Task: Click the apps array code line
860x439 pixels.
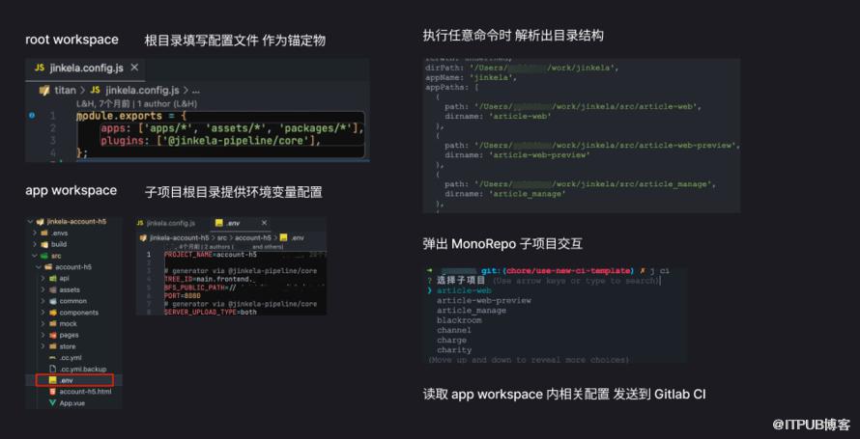Action: click(233, 128)
